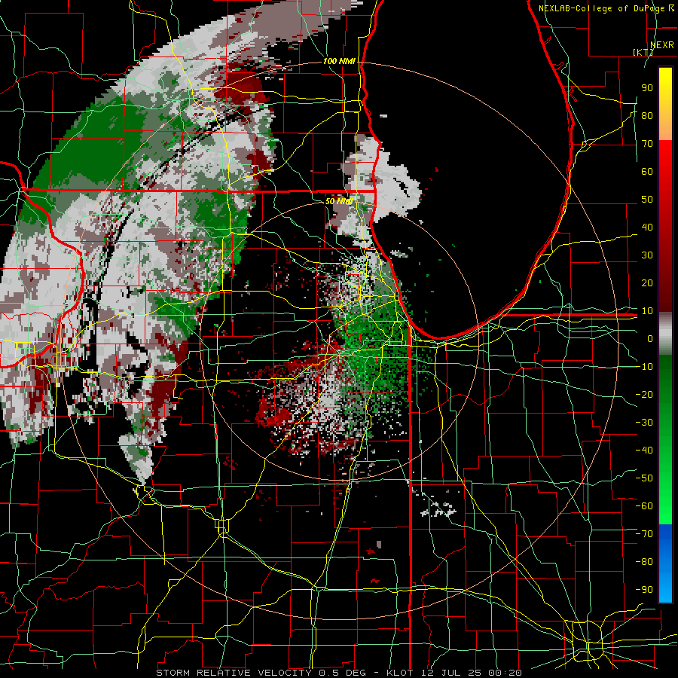Click the NEXR text in corner

661,45
